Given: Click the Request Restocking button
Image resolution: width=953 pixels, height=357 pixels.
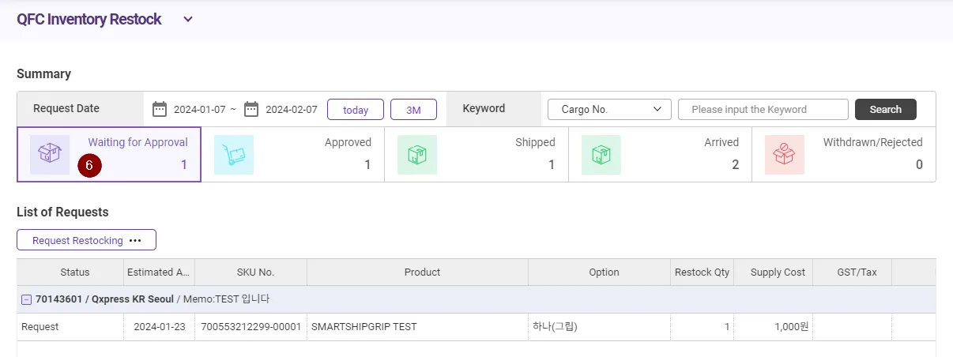Looking at the screenshot, I should click(x=77, y=240).
